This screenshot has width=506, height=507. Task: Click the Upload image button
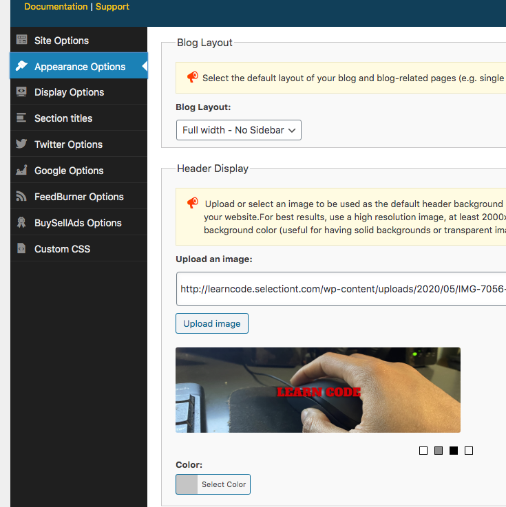(x=212, y=323)
